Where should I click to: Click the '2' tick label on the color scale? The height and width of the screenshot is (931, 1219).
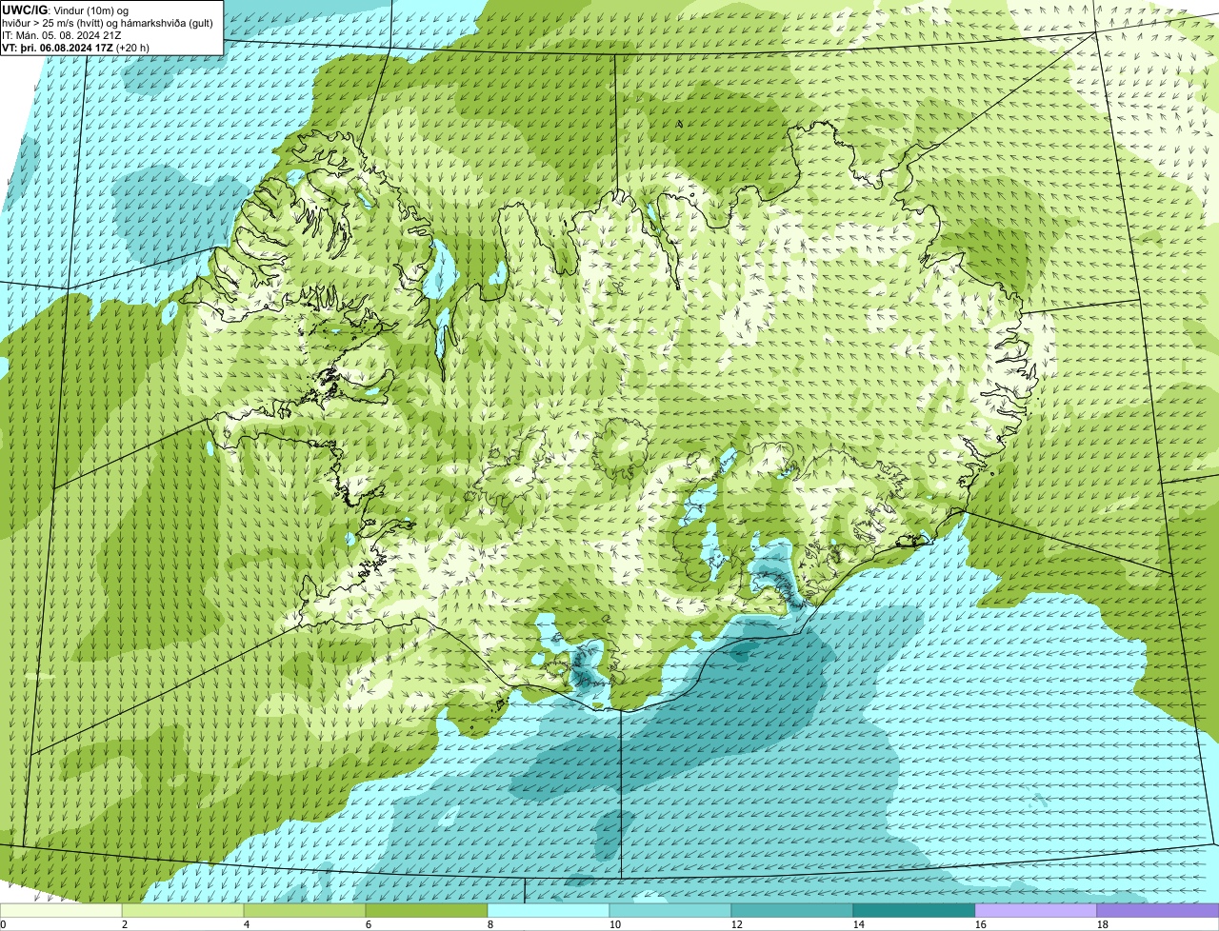(125, 924)
